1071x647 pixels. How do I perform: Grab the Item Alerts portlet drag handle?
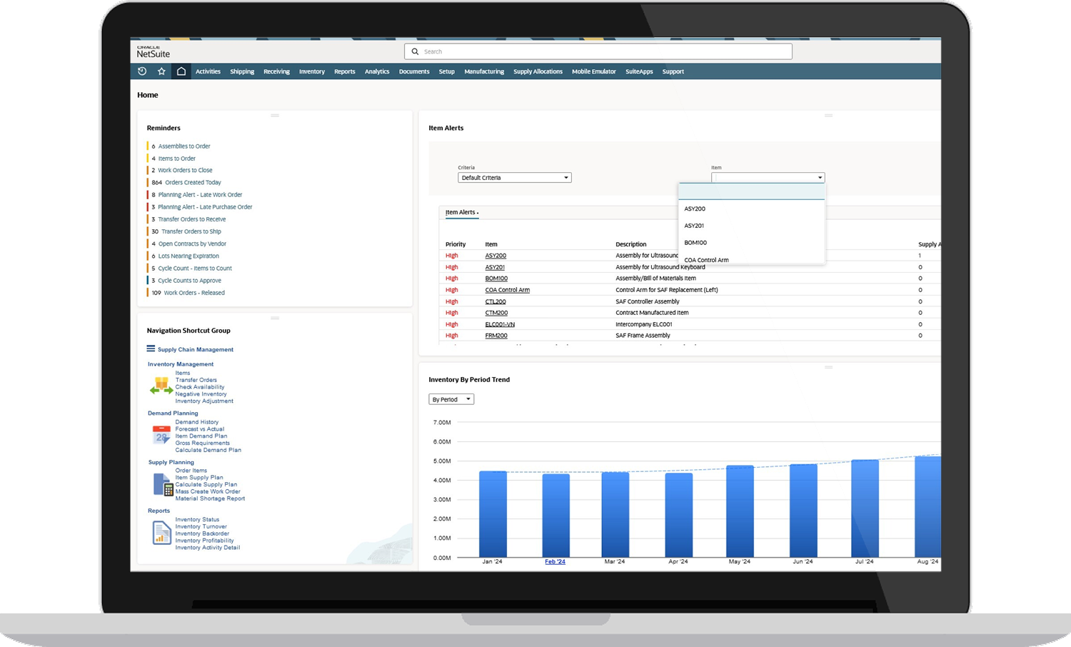[828, 116]
